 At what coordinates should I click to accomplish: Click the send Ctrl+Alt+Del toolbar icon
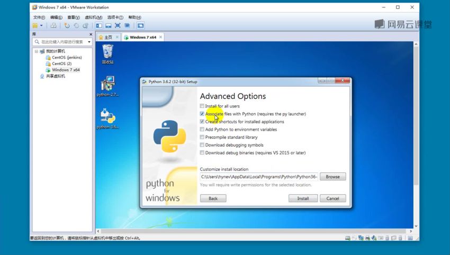(53, 25)
